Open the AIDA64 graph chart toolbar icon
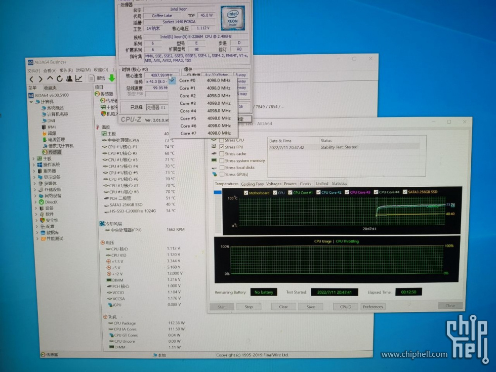 pos(79,78)
